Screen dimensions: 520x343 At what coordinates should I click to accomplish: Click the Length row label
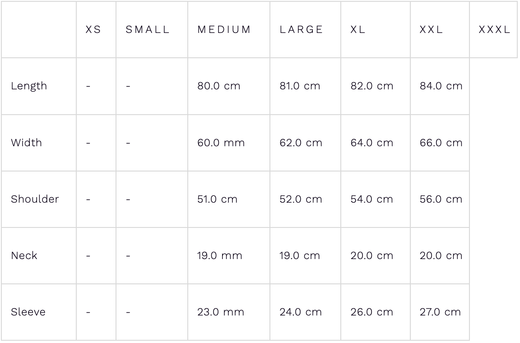click(x=29, y=86)
